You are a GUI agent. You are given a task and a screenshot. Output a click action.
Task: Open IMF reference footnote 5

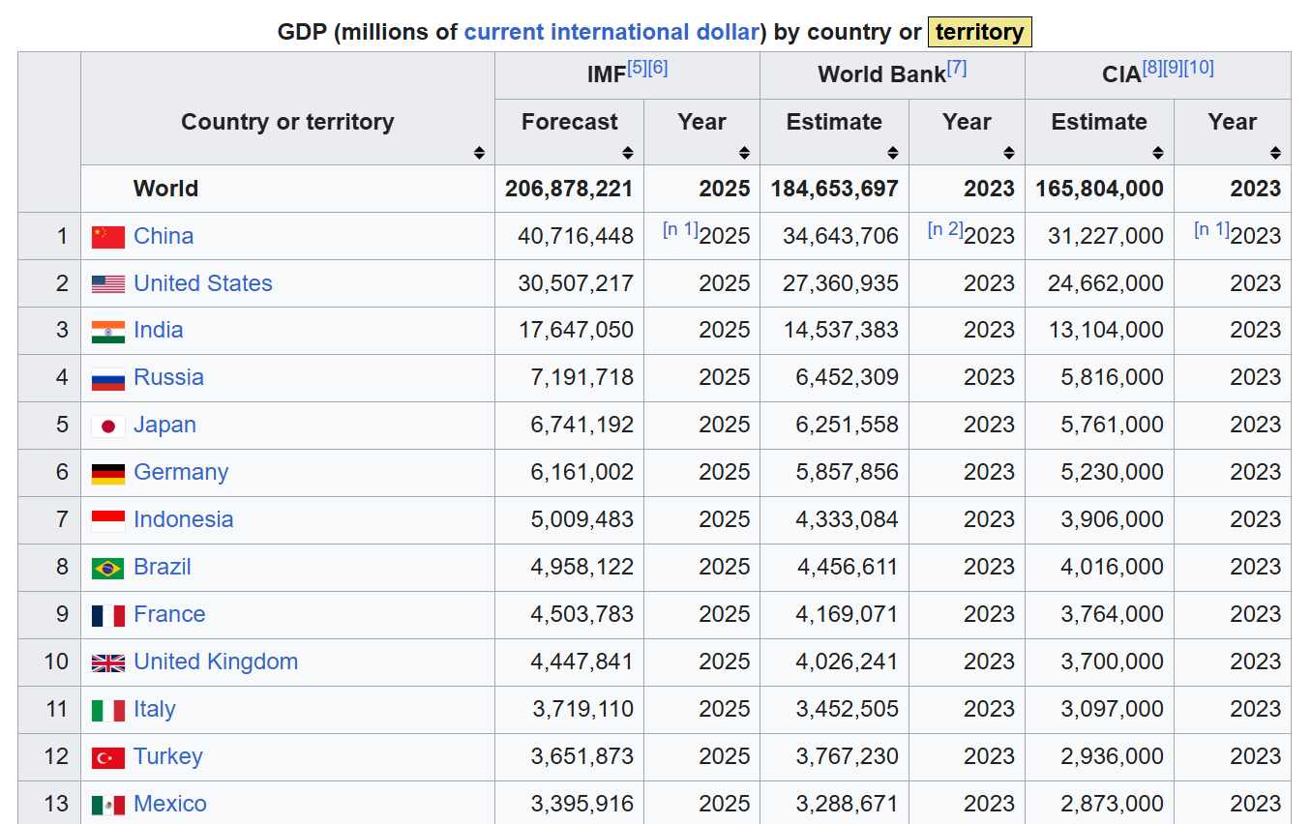coord(637,68)
